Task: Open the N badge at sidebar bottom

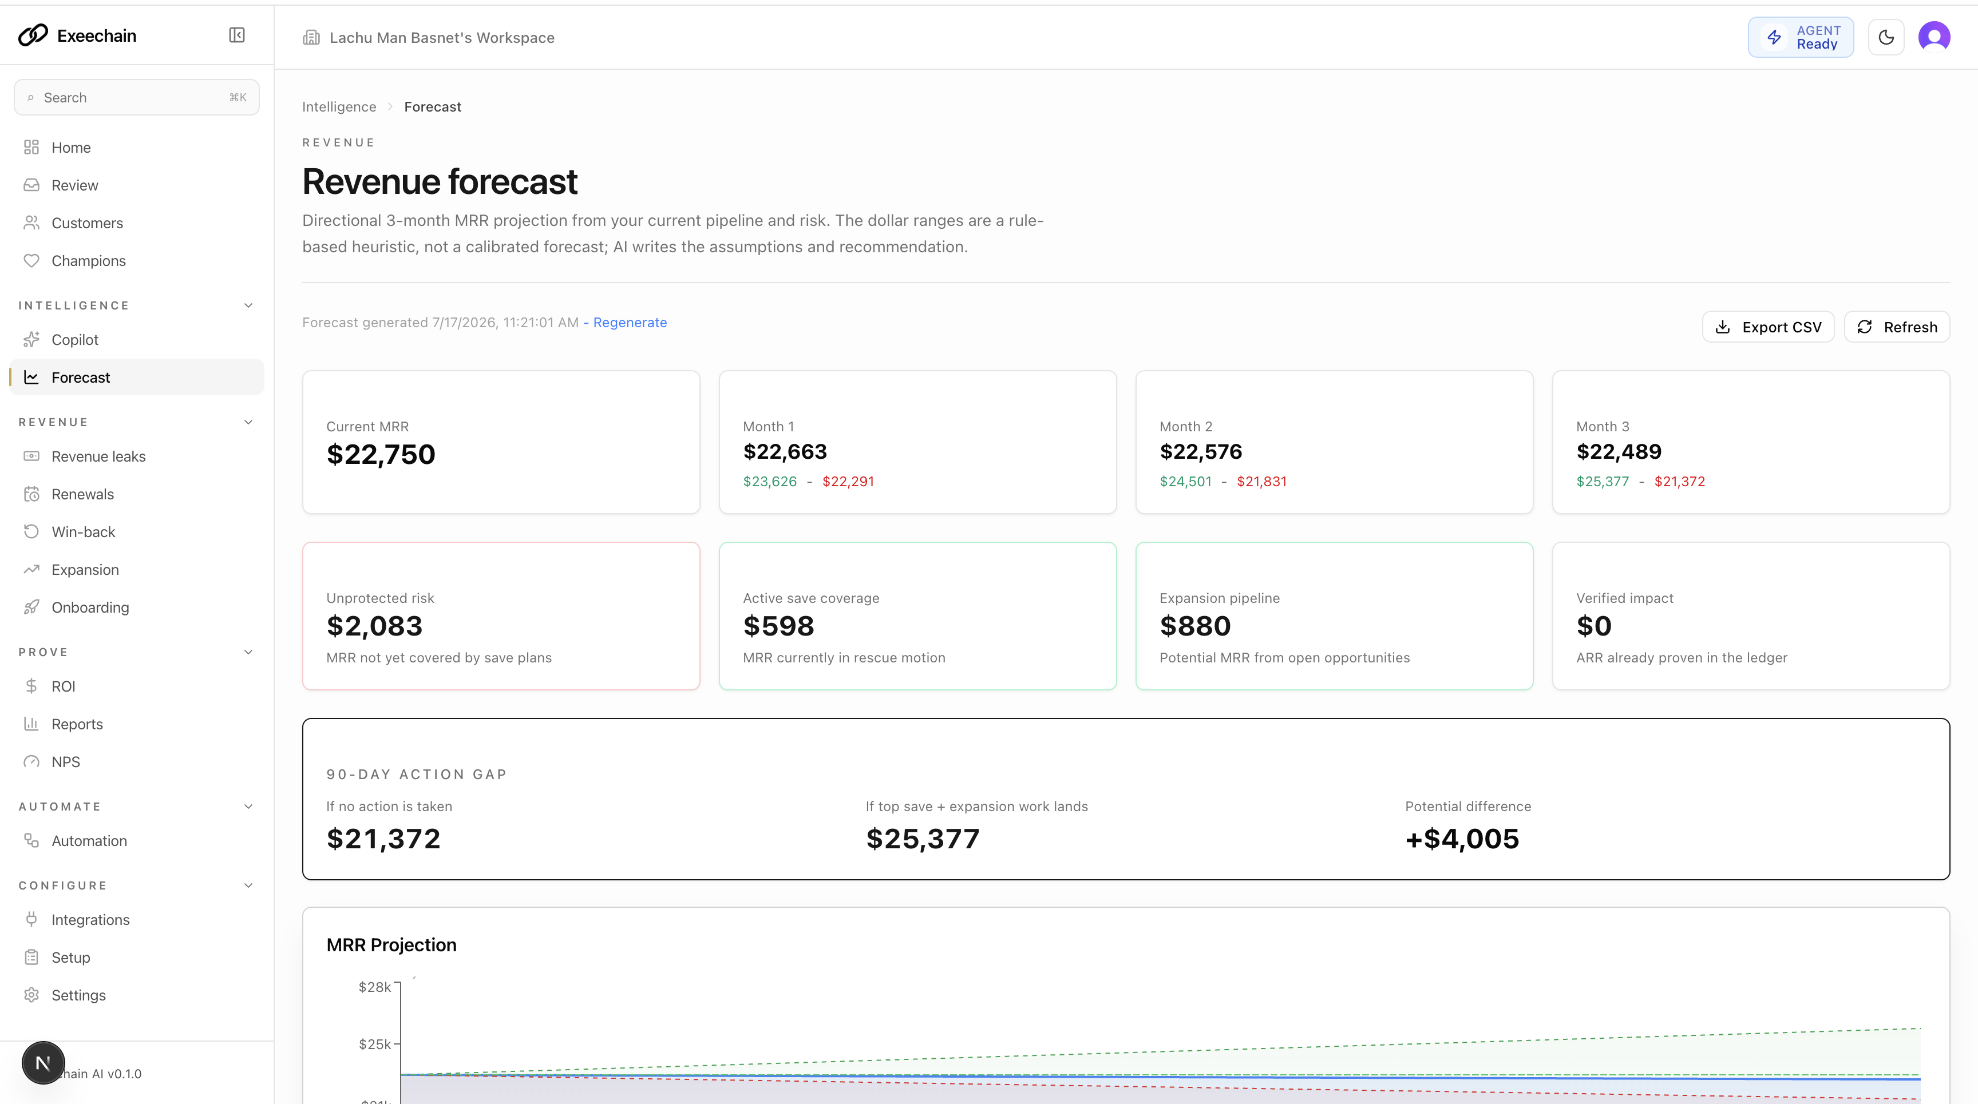Action: pos(43,1063)
